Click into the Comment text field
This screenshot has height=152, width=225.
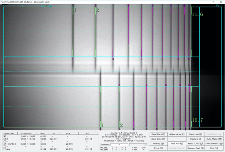[119, 145]
